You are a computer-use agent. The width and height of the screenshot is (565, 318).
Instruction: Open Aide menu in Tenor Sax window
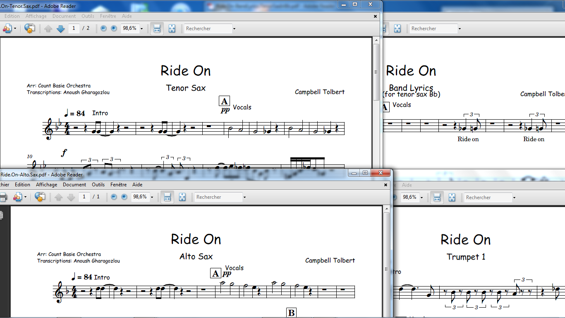tap(127, 16)
